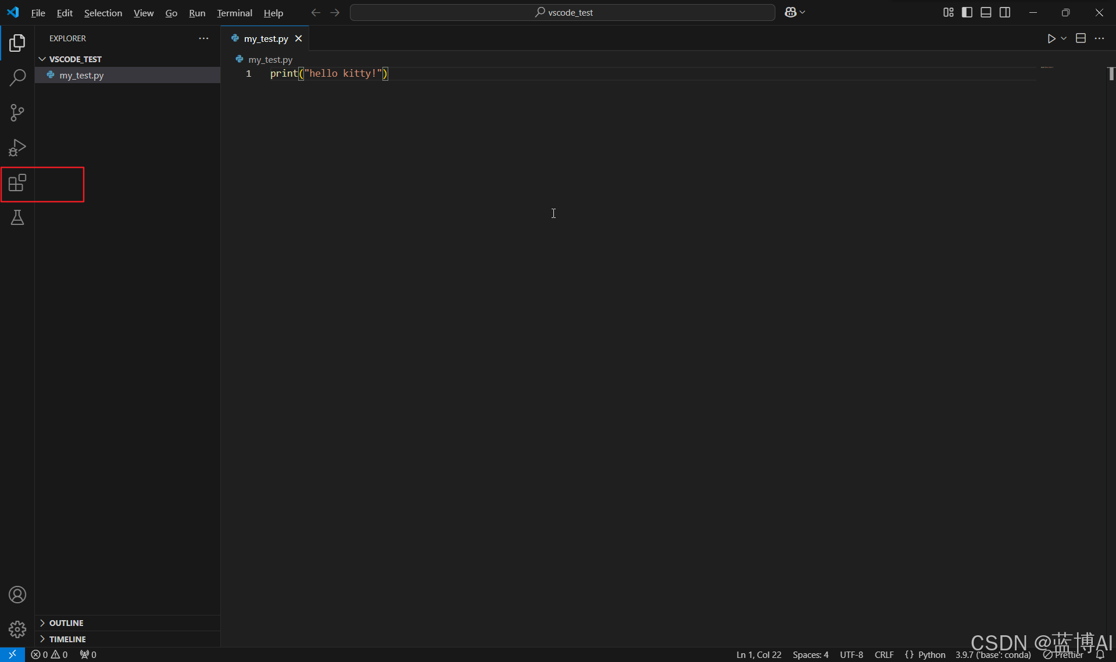
Task: Click Python language mode in status bar
Action: click(931, 654)
